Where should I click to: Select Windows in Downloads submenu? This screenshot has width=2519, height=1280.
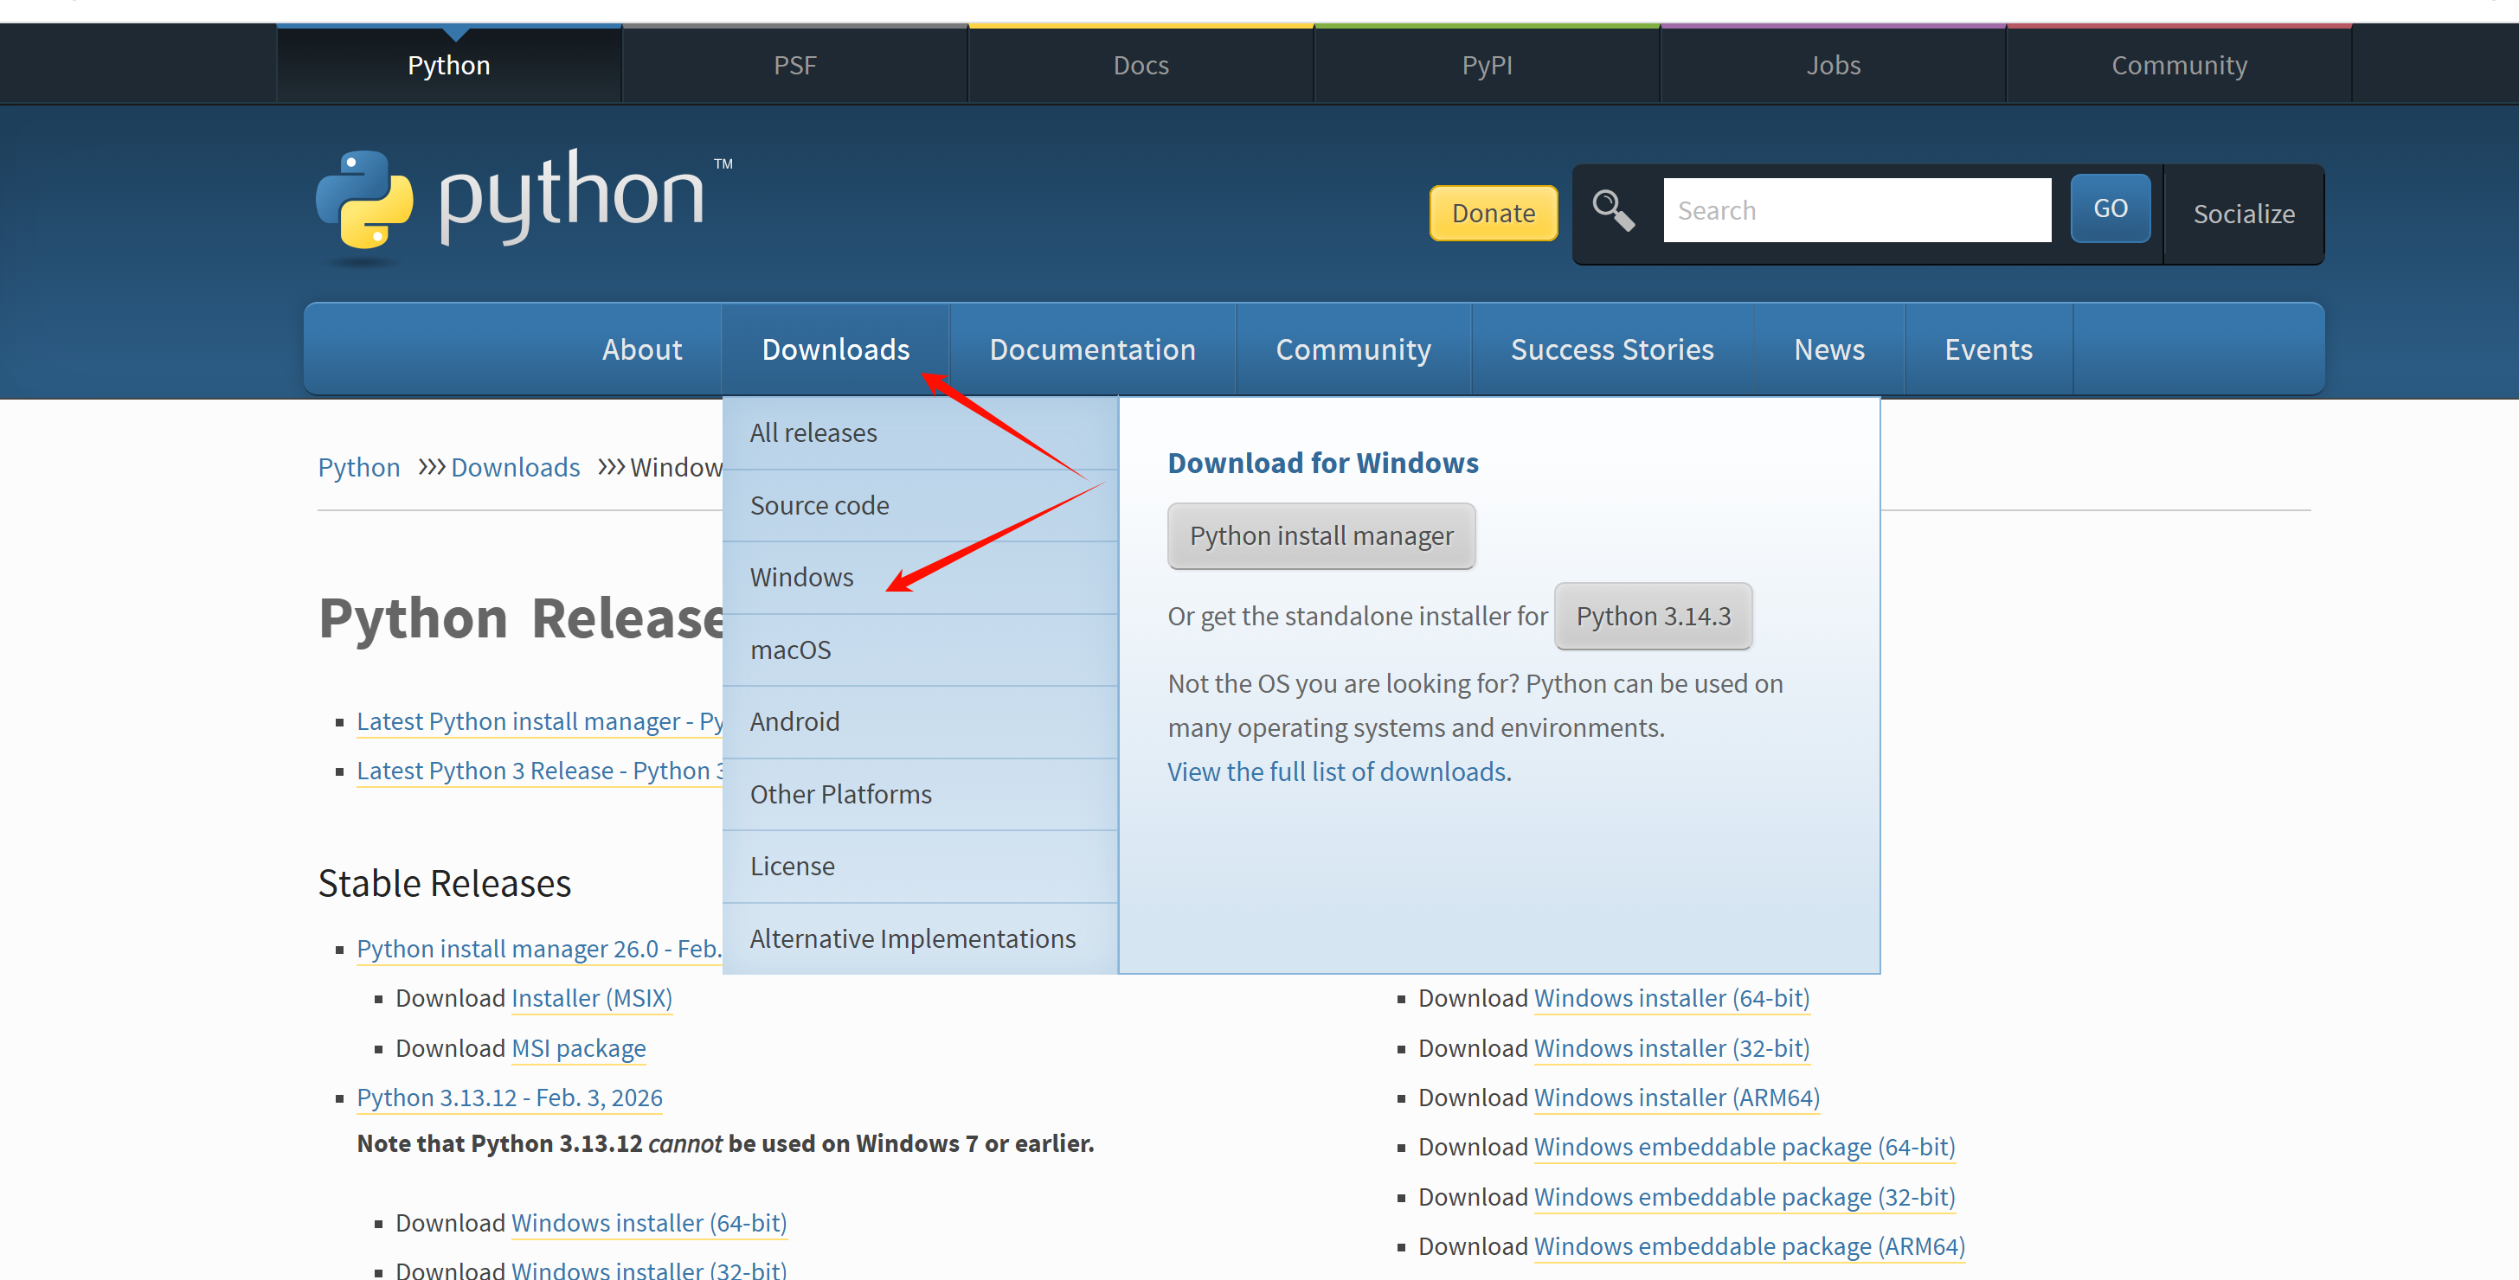click(801, 578)
